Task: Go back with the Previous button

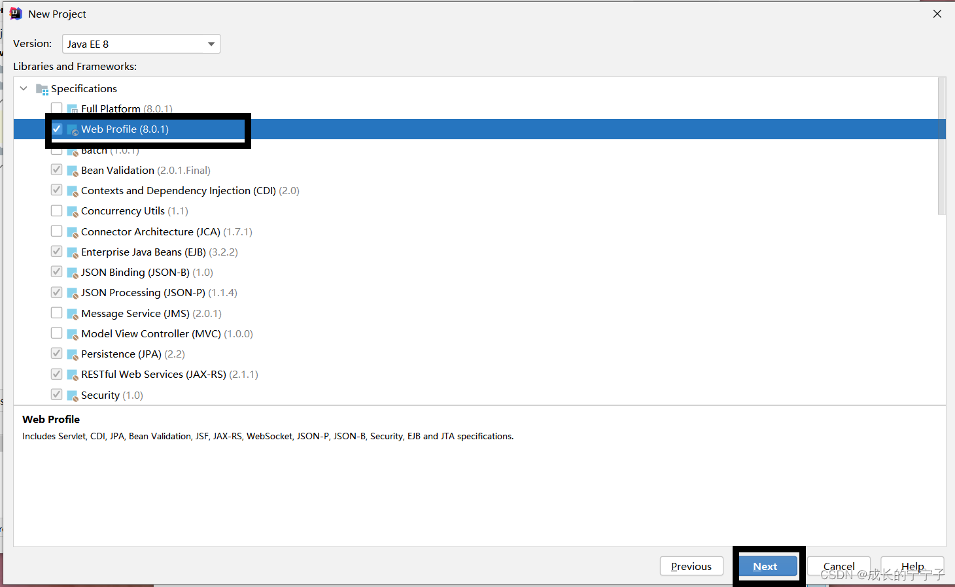Action: pos(691,566)
